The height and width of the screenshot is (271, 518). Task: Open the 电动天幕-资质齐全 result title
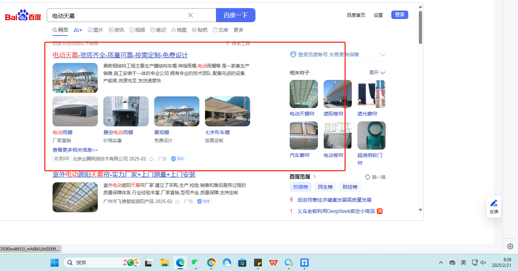120,55
